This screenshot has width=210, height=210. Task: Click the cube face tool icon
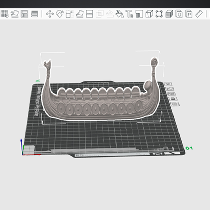[149, 14]
